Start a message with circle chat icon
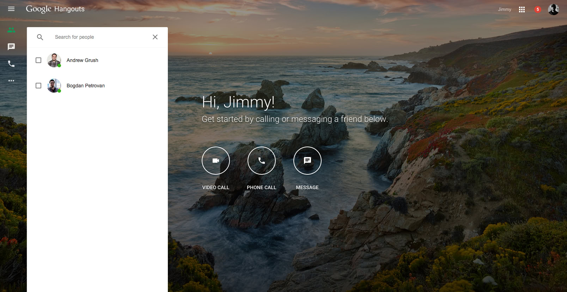 tap(307, 161)
